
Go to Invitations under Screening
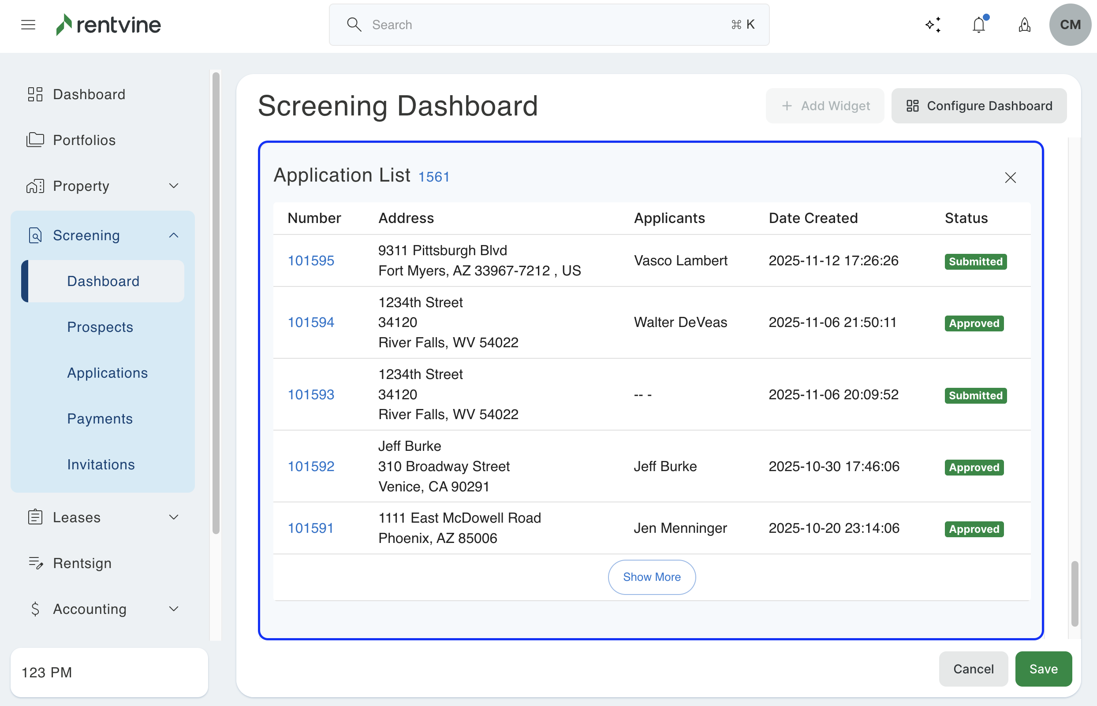101,465
